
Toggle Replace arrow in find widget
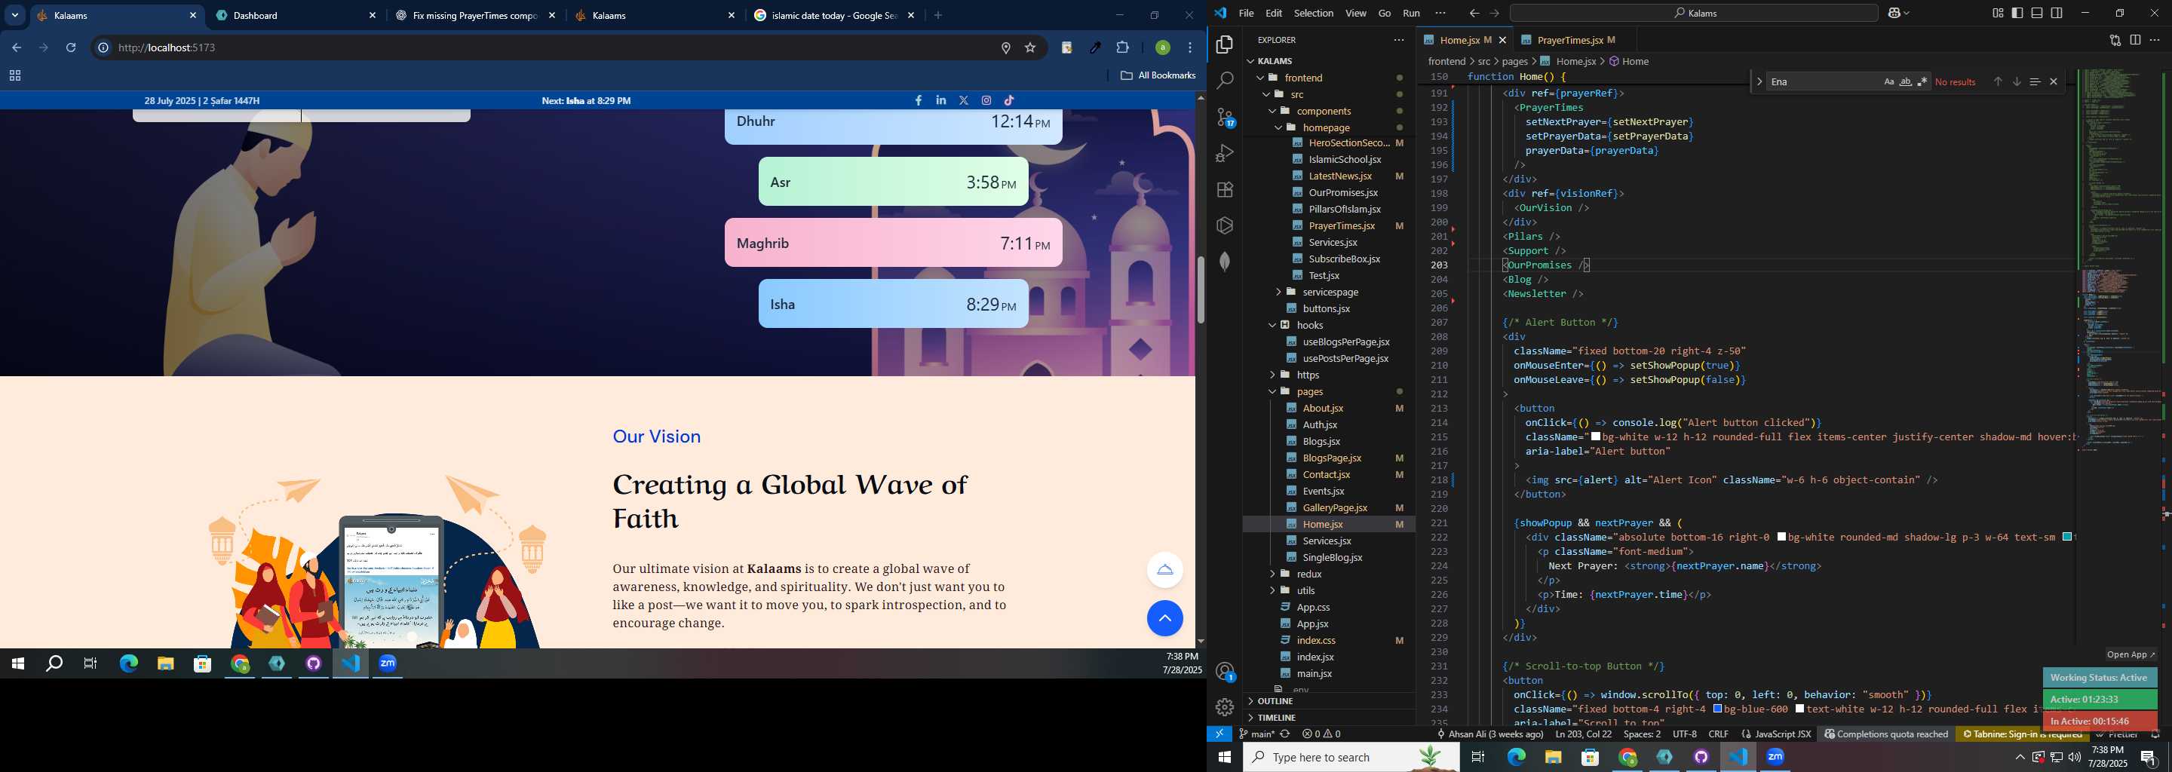point(1759,81)
